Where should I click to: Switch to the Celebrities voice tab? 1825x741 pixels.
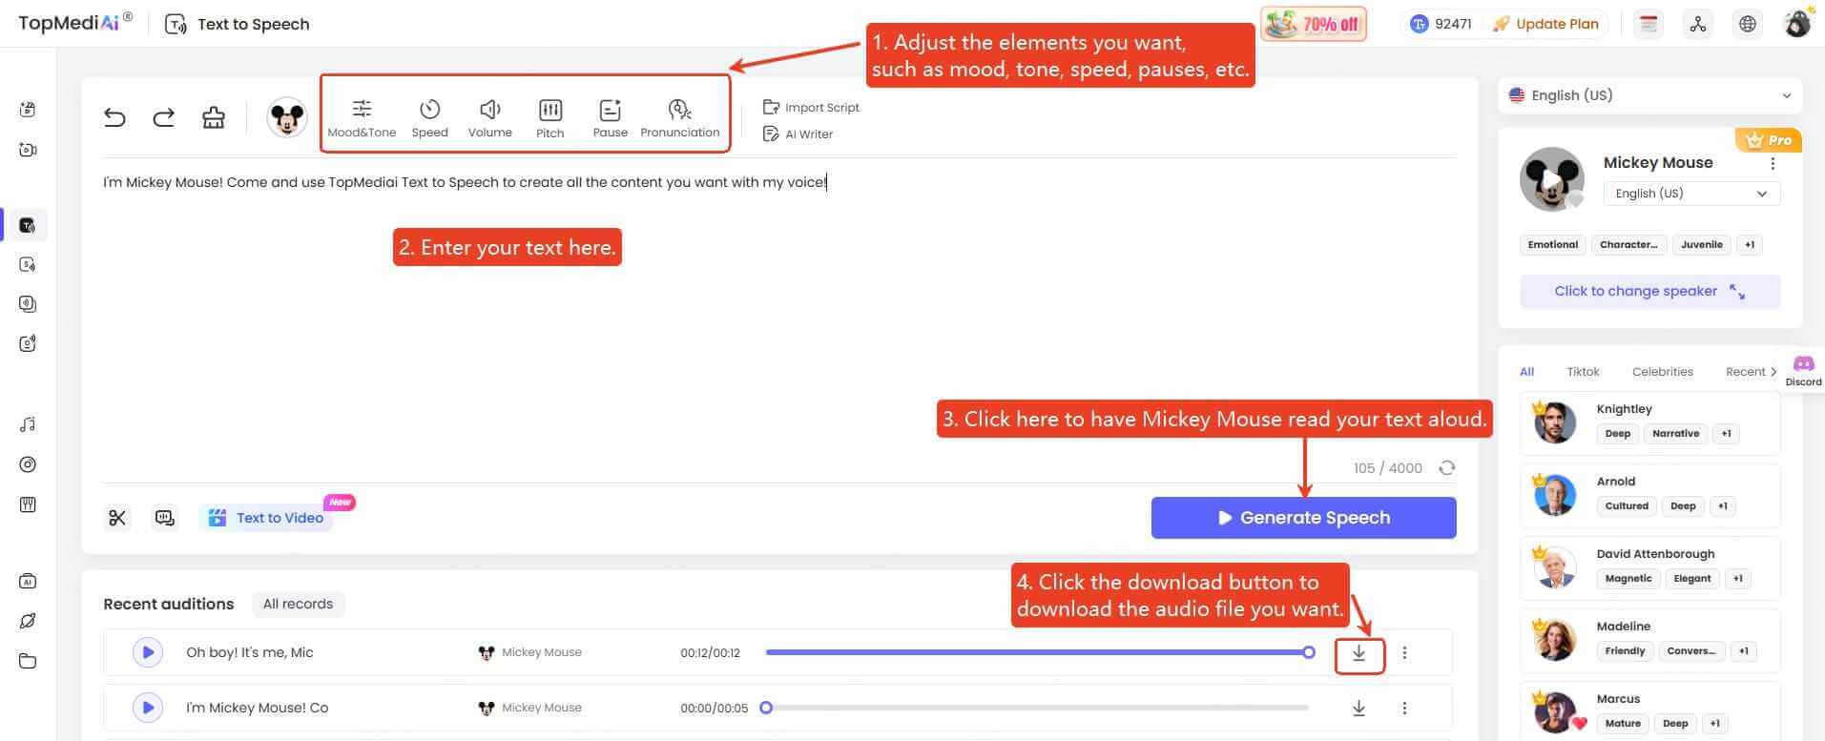pos(1662,372)
